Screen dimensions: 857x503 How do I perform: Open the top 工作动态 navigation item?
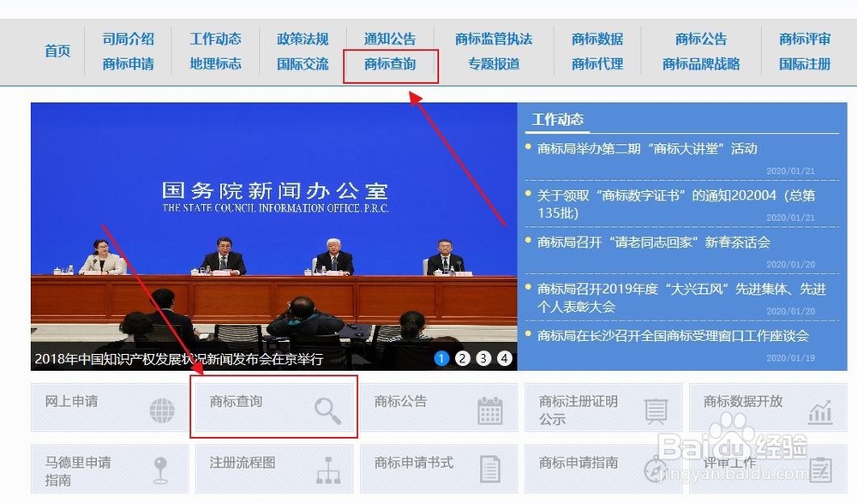coord(215,39)
